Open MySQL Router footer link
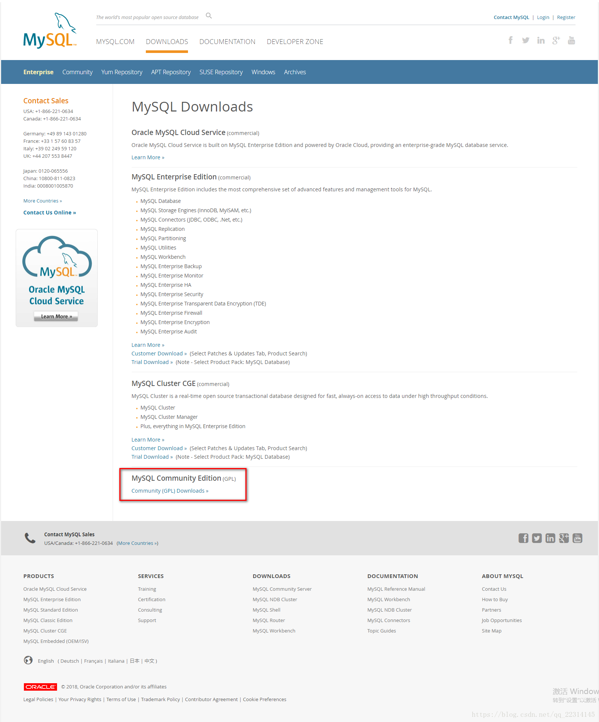 coord(269,621)
